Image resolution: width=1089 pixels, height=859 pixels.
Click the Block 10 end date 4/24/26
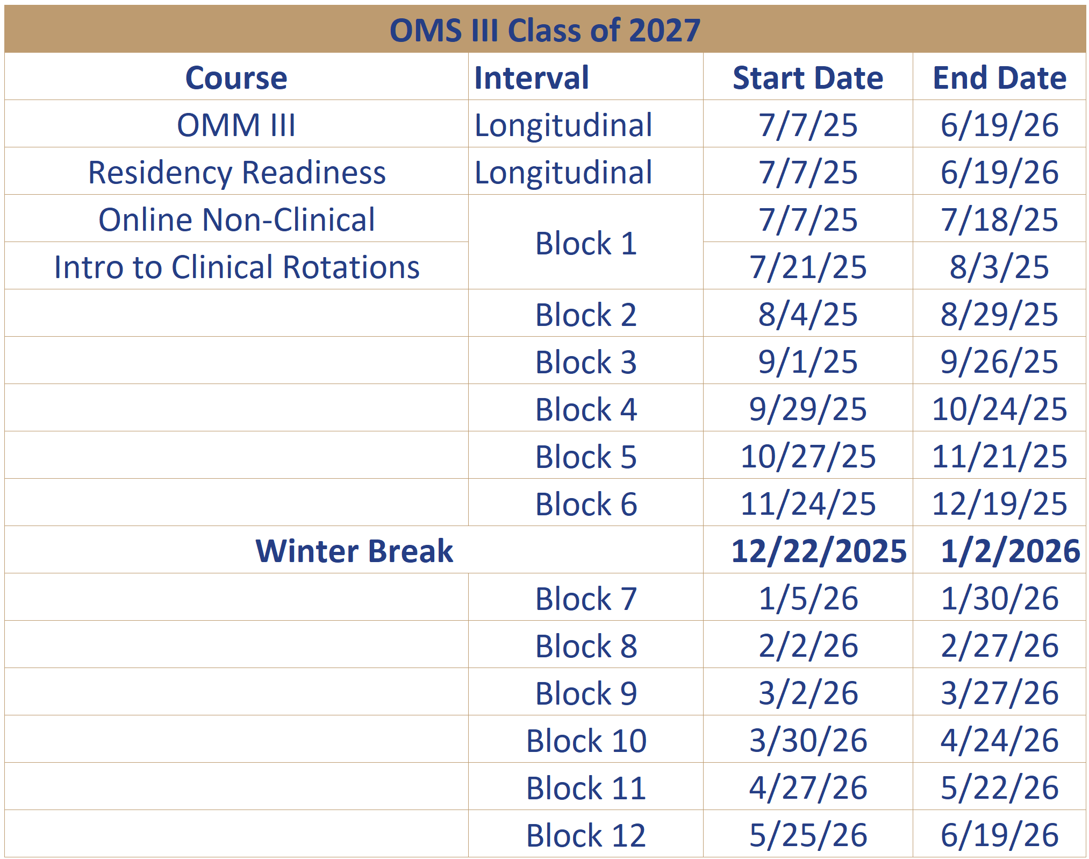pyautogui.click(x=999, y=740)
